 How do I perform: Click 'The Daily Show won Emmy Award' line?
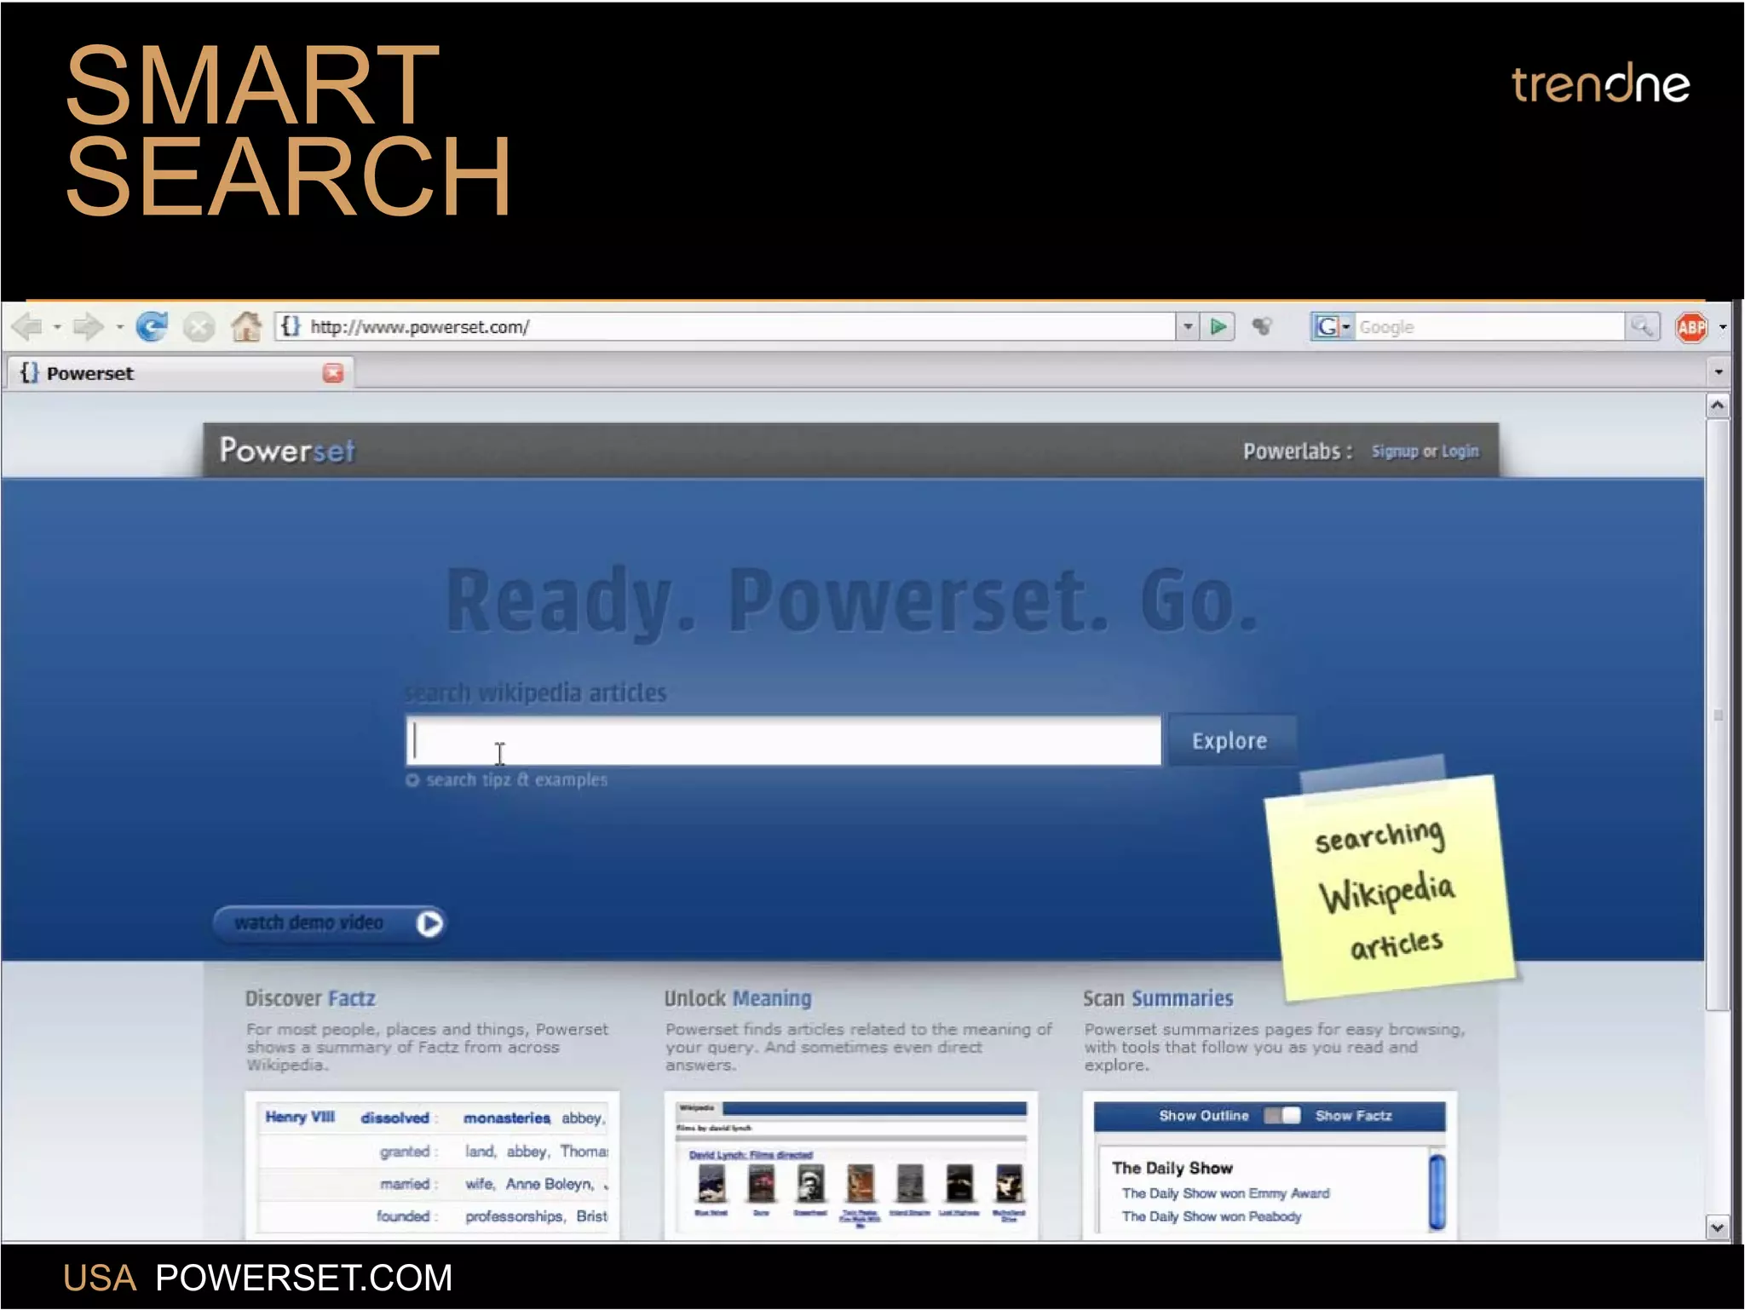pos(1225,1193)
